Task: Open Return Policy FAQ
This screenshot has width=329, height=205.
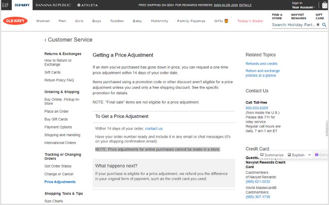Action: [59, 80]
